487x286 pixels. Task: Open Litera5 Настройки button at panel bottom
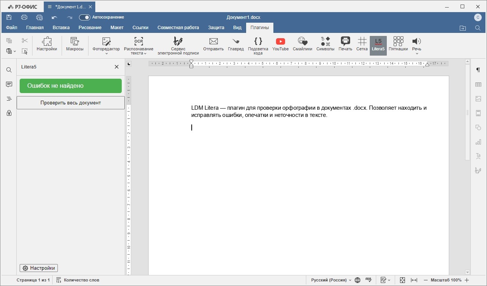tap(39, 268)
